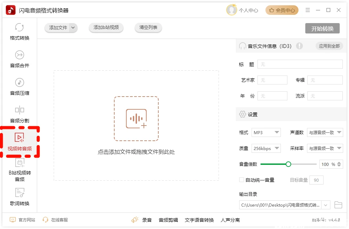The height and width of the screenshot is (229, 349).
Task: Open the 会员中心 membership center button
Action: click(282, 10)
